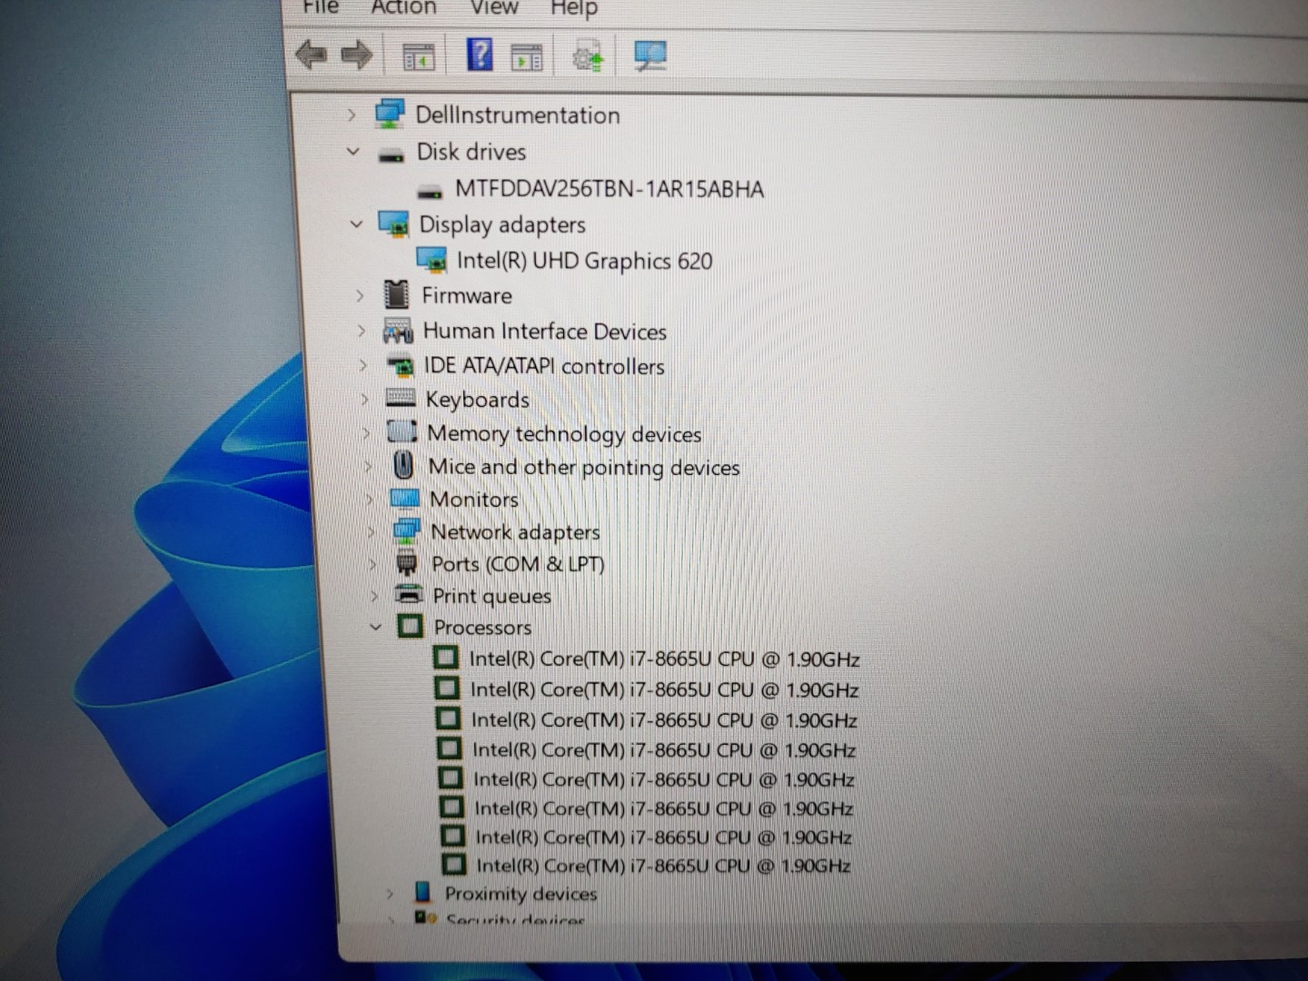Screen dimensions: 1308x981
Task: Select the DellInstrumentation computer icon
Action: pos(390,114)
